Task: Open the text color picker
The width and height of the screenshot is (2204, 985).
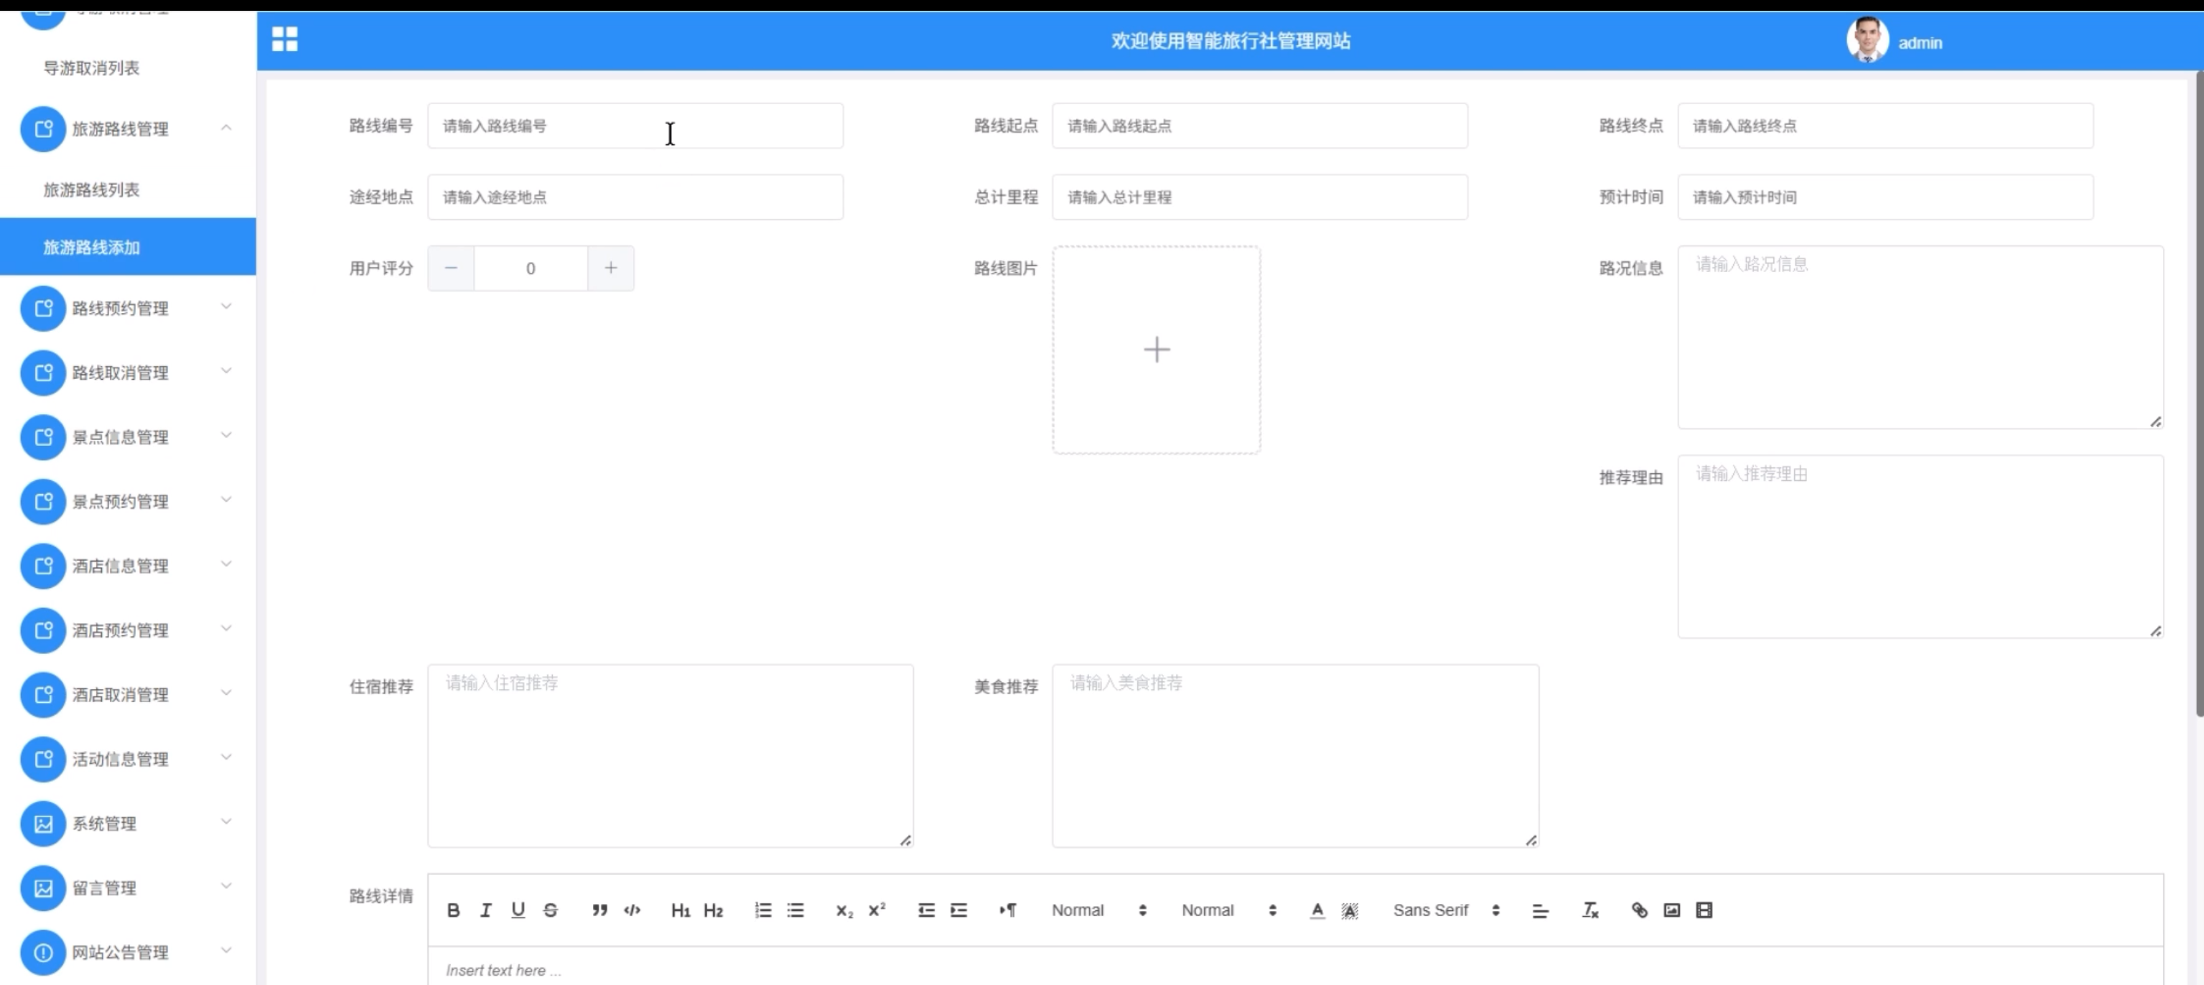Action: (1317, 910)
